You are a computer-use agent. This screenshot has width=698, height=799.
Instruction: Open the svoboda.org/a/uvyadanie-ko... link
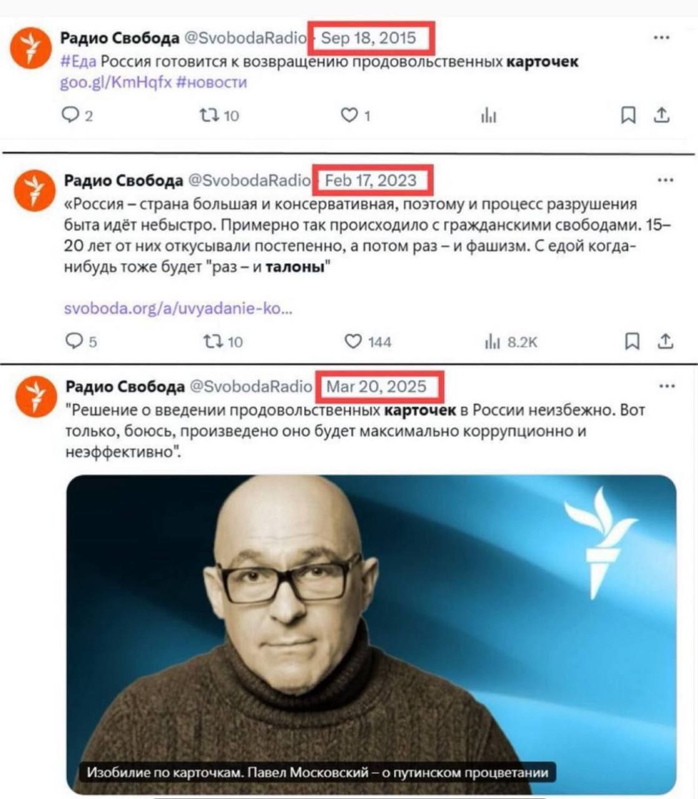point(178,308)
